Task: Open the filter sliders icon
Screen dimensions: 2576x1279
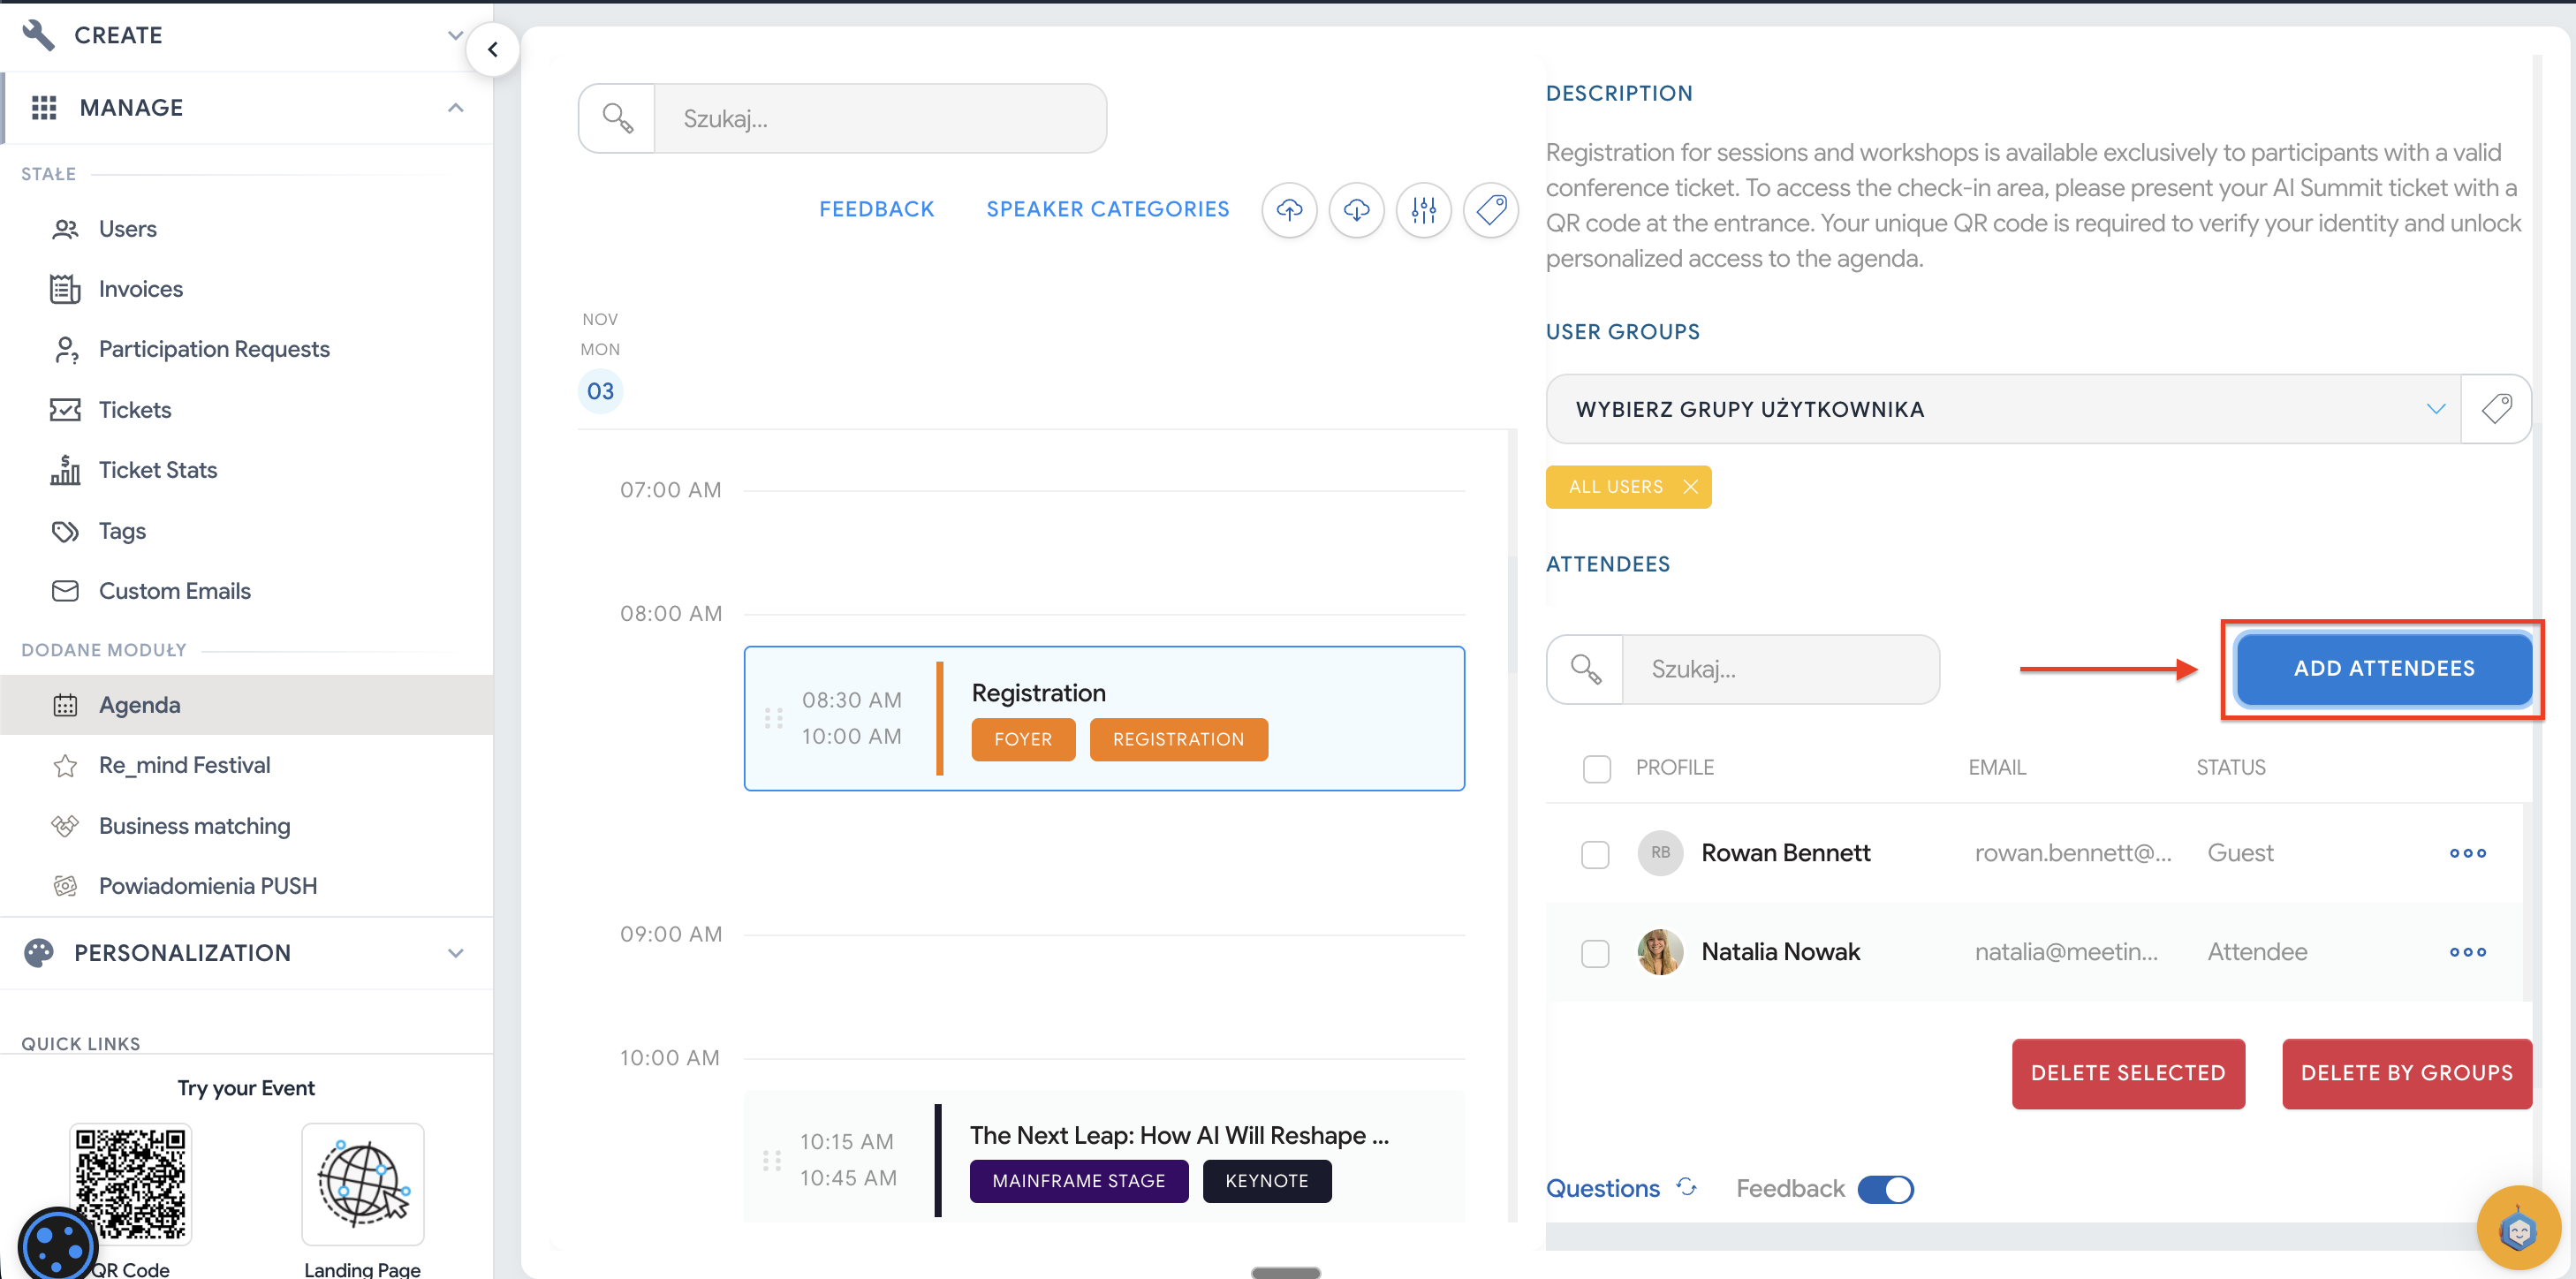Action: click(1423, 210)
